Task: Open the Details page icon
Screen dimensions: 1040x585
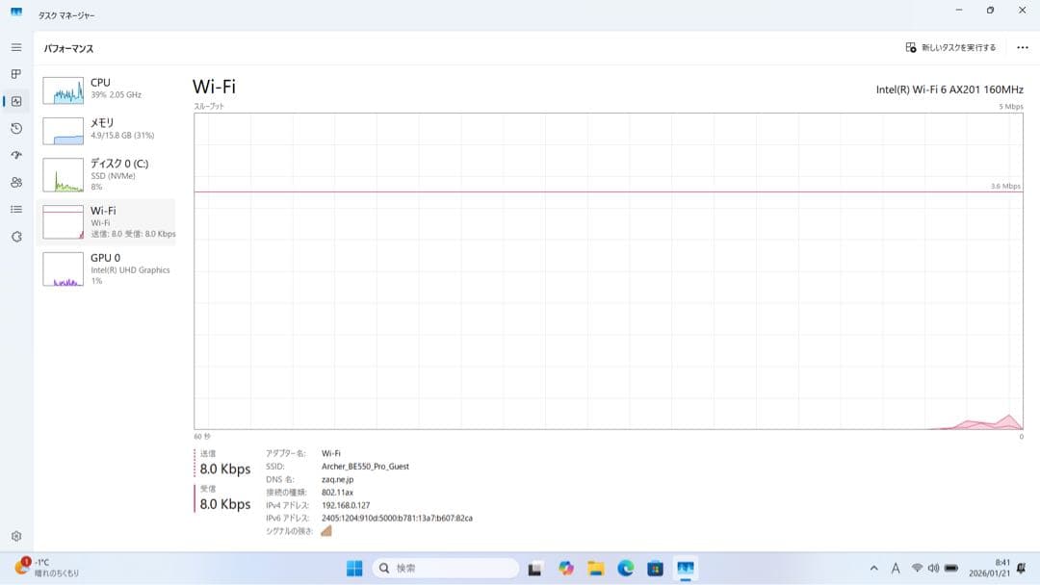Action: pos(15,209)
